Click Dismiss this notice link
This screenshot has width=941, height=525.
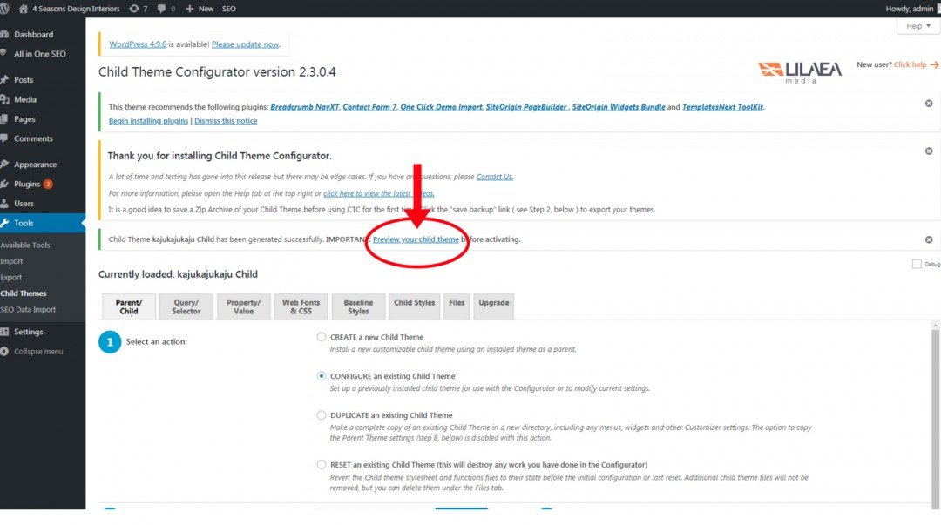click(226, 121)
